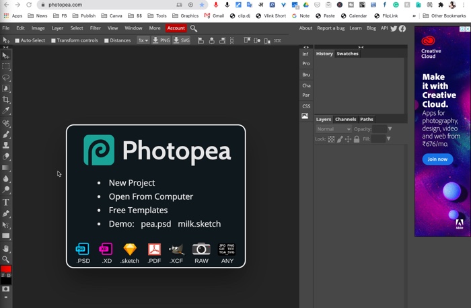Image resolution: width=471 pixels, height=308 pixels.
Task: Click the lock all padlock icon
Action: click(357, 139)
